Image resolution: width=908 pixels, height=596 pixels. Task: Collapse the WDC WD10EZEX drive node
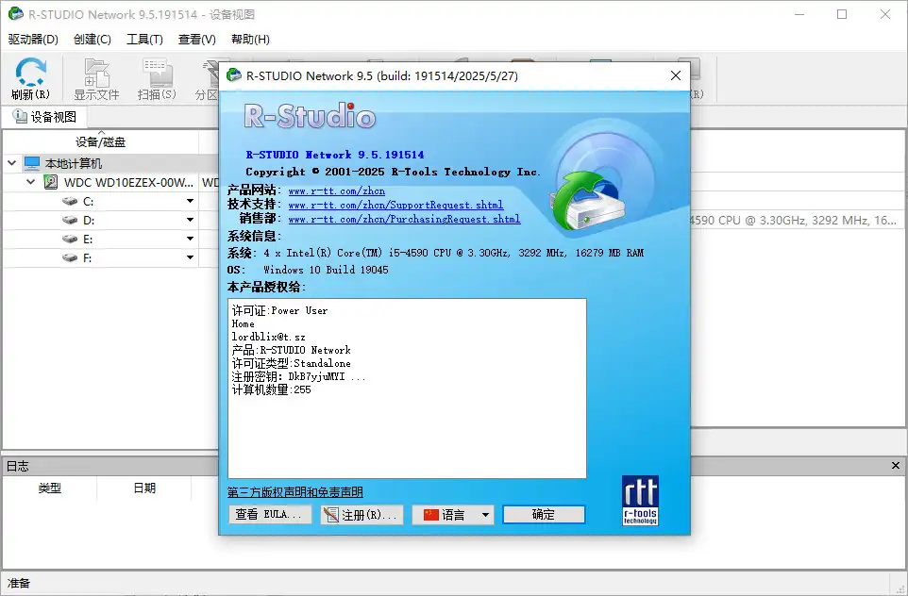click(30, 182)
